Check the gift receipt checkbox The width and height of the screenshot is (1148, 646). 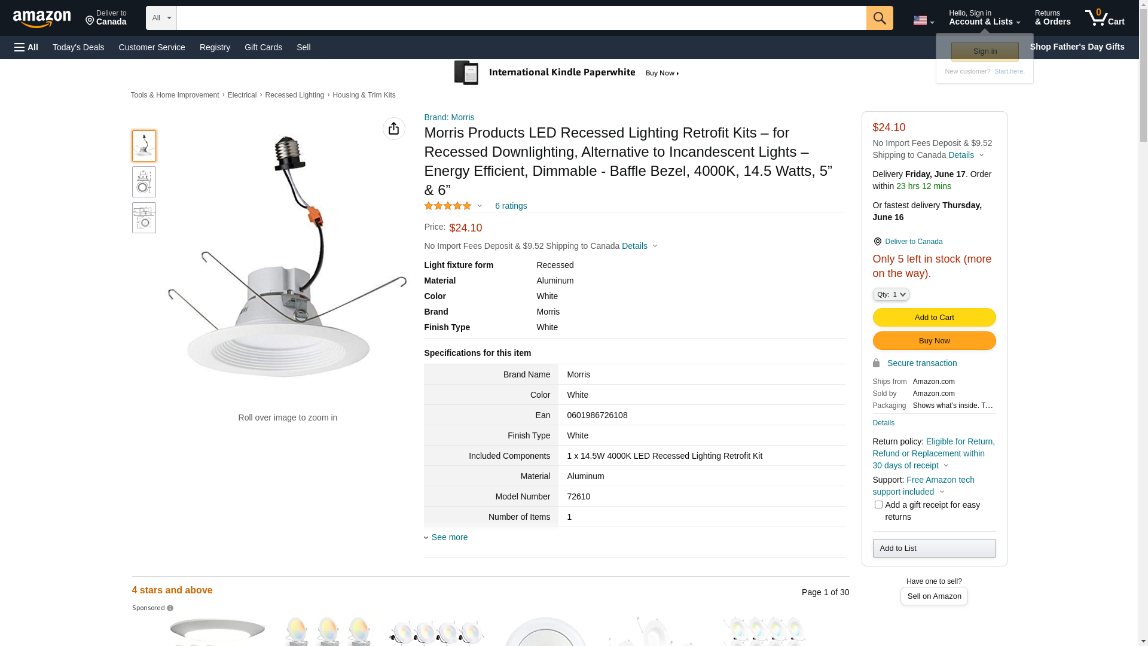click(878, 505)
